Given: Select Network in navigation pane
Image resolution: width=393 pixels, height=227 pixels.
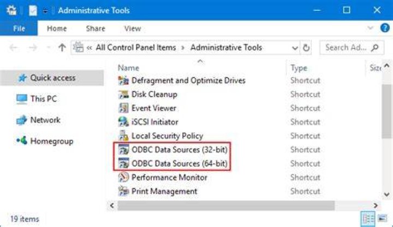Looking at the screenshot, I should coord(45,120).
